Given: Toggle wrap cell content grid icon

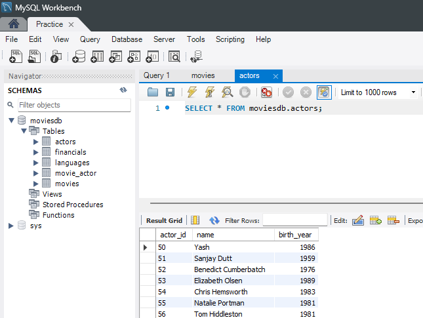Looking at the screenshot, I should 195,220.
